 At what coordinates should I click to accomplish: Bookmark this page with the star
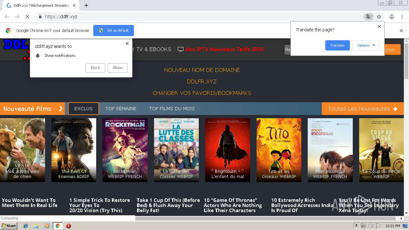[x=379, y=17]
